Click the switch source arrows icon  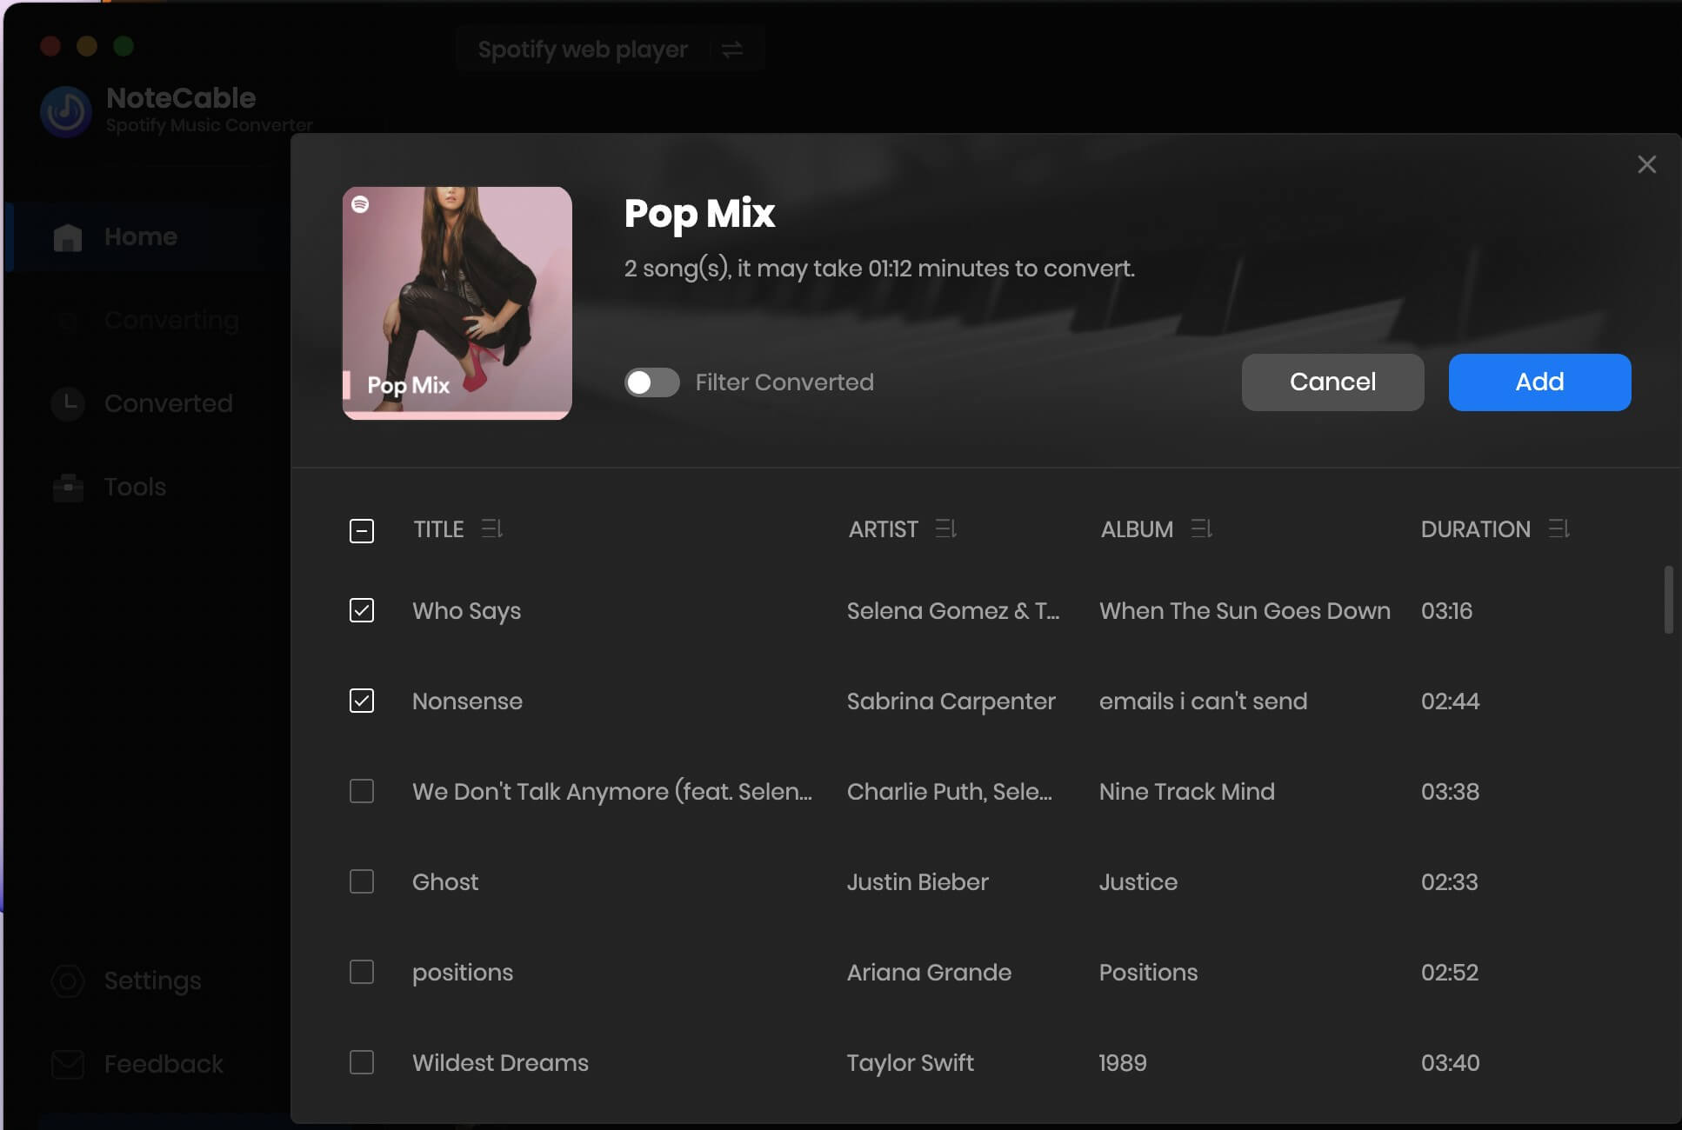coord(732,49)
